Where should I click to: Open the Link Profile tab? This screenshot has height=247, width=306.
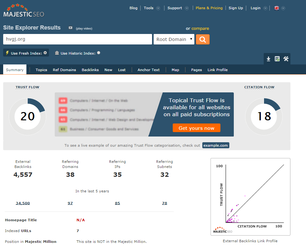[x=218, y=70]
